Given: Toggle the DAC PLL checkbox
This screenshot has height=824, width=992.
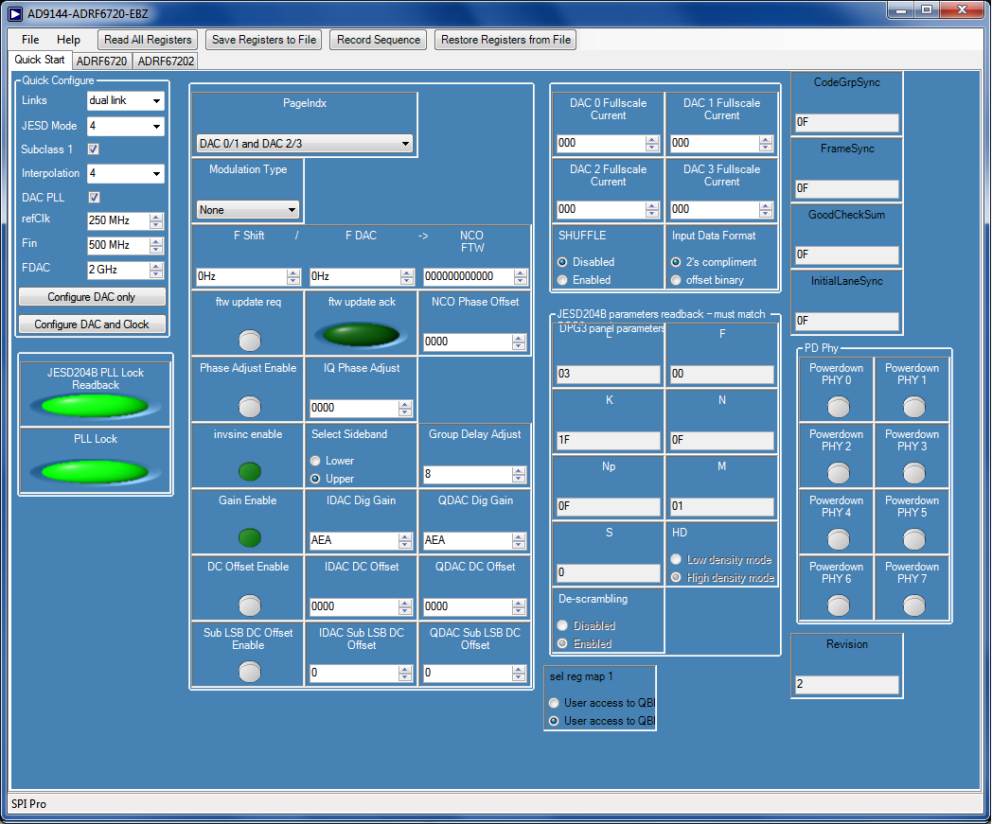Looking at the screenshot, I should [94, 198].
